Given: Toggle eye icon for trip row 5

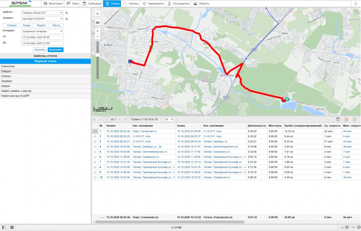Looking at the screenshot, I should click(x=95, y=152).
